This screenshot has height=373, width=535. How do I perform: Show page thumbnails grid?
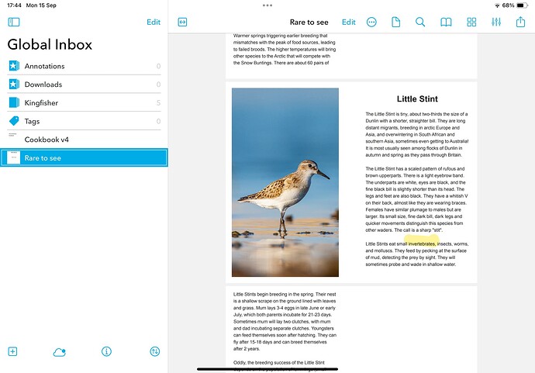471,22
